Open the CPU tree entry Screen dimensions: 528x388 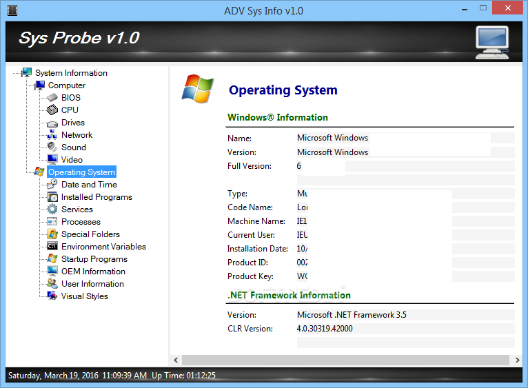point(70,110)
